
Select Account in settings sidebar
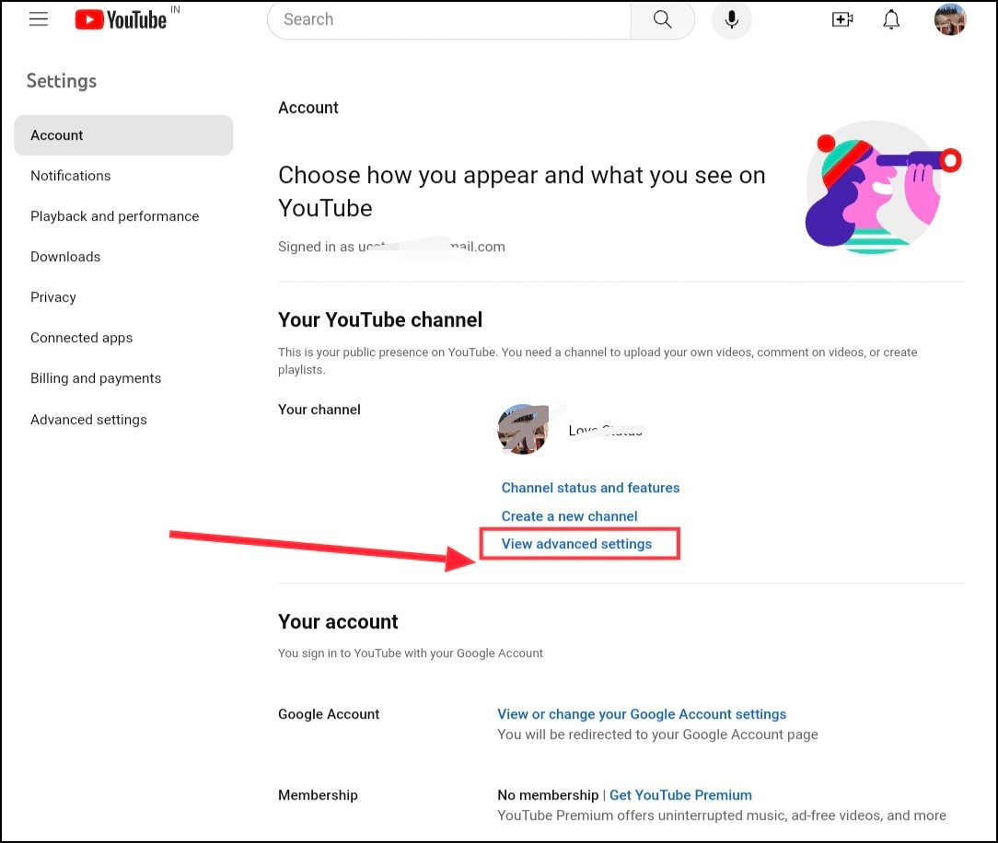[x=123, y=135]
